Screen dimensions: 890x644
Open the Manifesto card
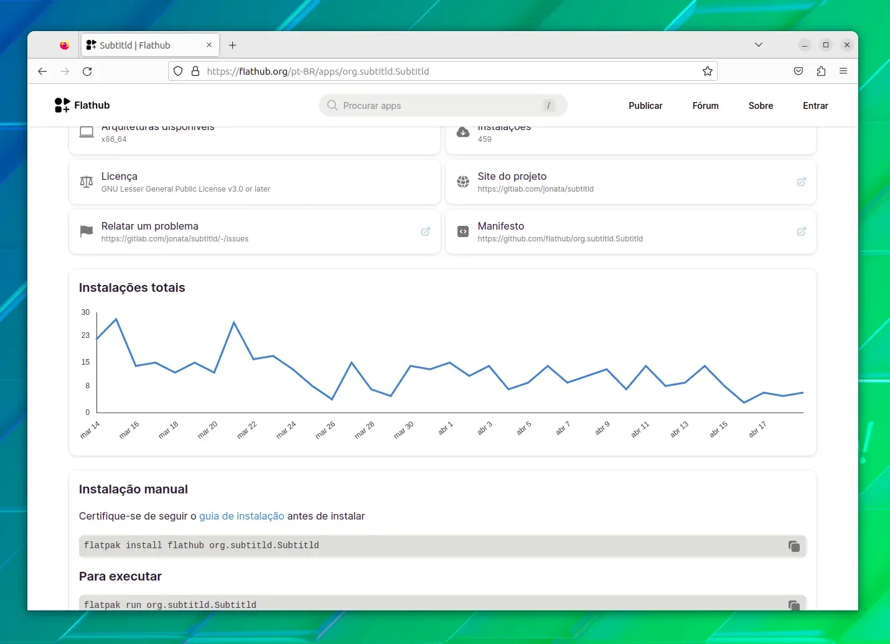[630, 231]
